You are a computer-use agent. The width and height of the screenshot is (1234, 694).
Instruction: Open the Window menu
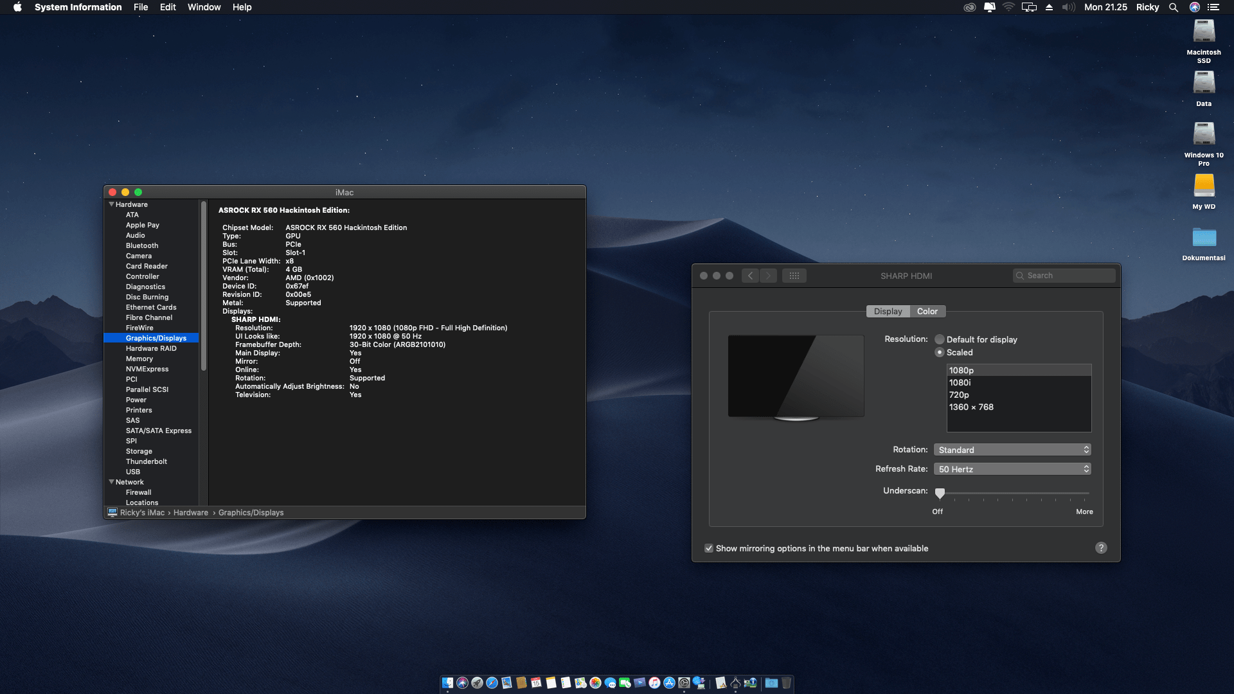pos(204,7)
